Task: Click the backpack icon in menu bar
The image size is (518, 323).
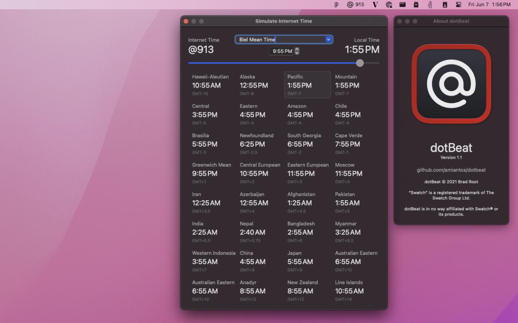Action: (416, 5)
